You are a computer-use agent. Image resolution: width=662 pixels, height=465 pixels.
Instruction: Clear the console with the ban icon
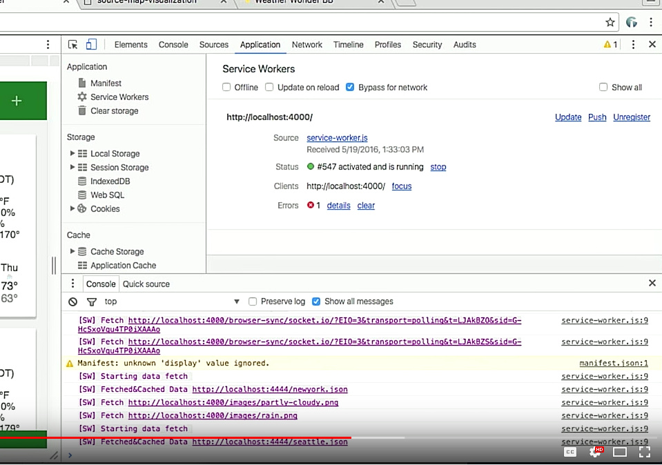point(73,301)
